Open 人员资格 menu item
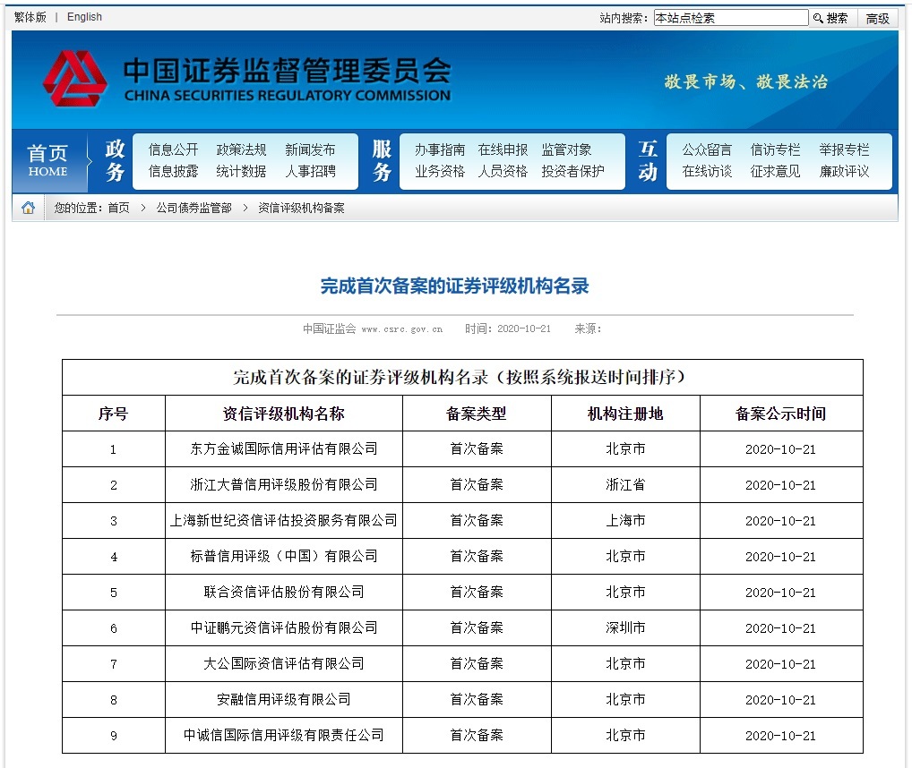 click(x=503, y=171)
